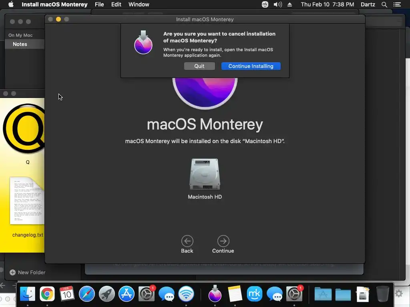Open the Applications folder in Dock
Viewport: 410px width, 307px height.
323,294
